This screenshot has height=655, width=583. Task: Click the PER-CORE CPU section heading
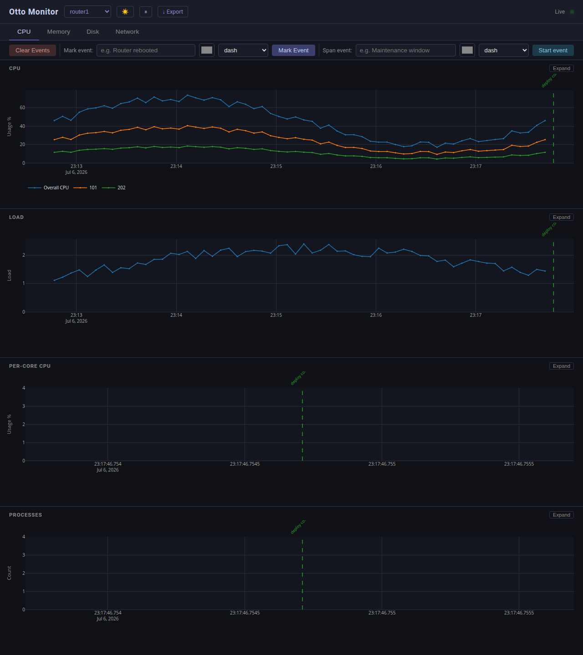coord(30,366)
